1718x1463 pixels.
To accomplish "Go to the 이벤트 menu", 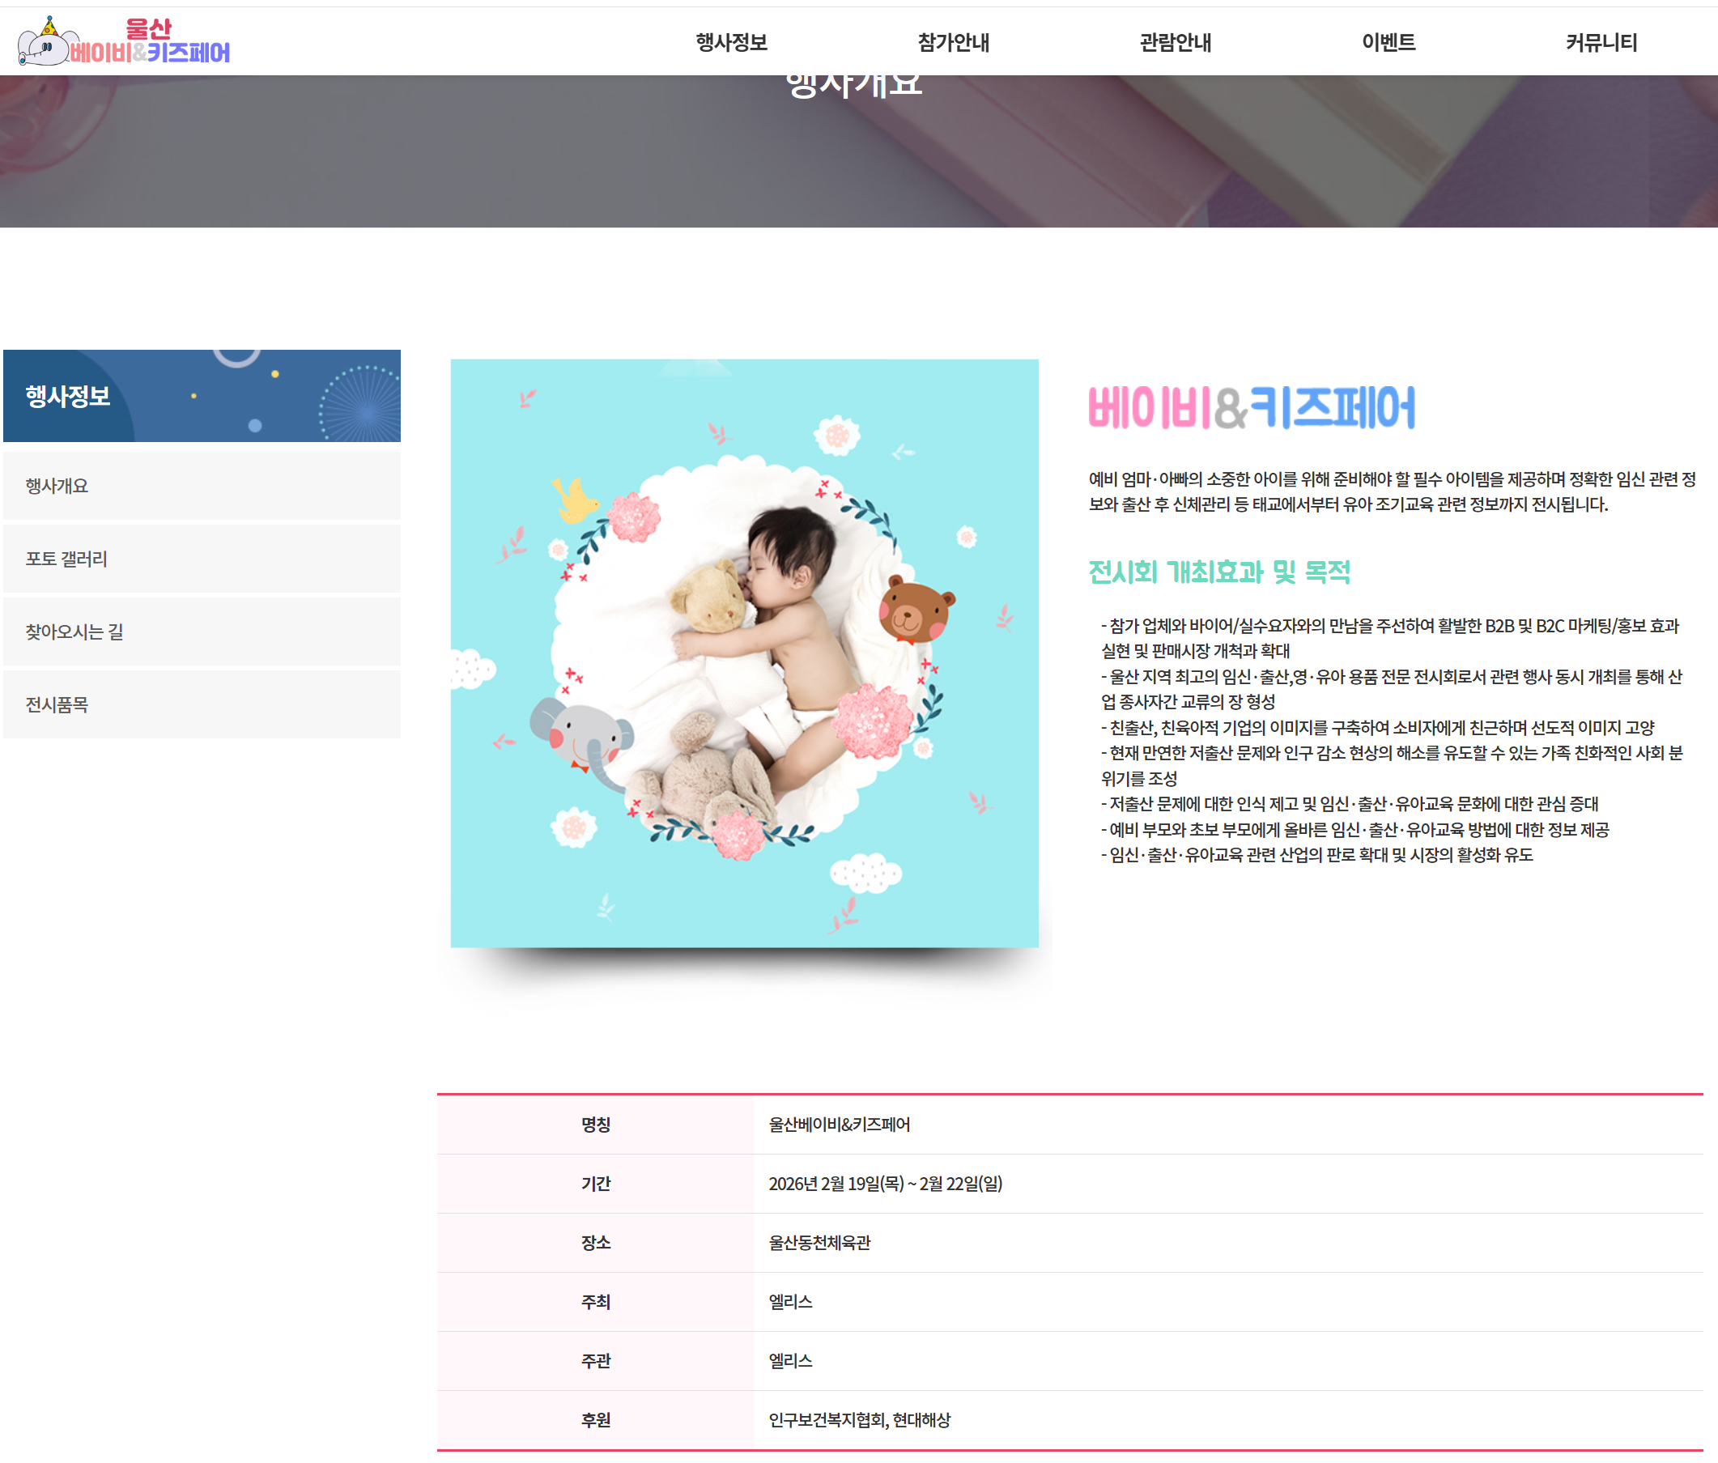I will 1388,42.
